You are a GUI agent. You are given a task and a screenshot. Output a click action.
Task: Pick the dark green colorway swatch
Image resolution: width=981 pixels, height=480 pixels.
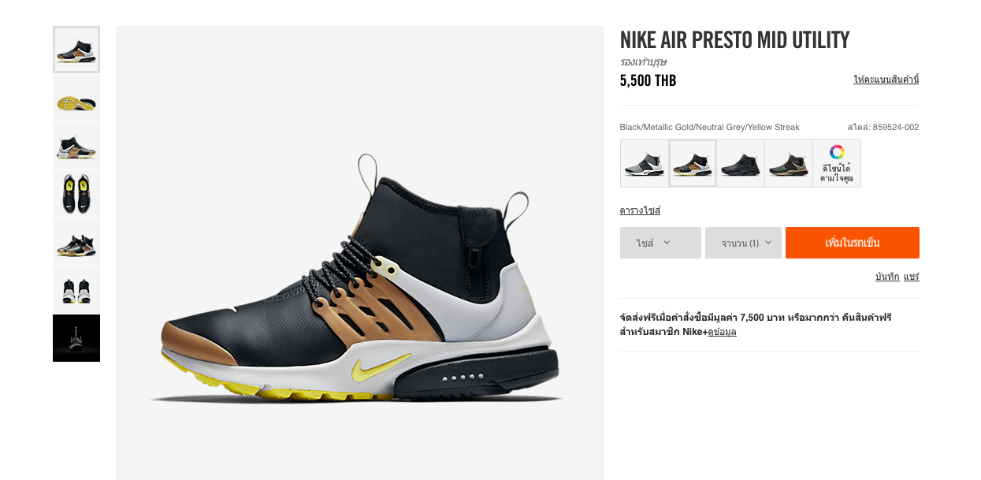point(789,163)
